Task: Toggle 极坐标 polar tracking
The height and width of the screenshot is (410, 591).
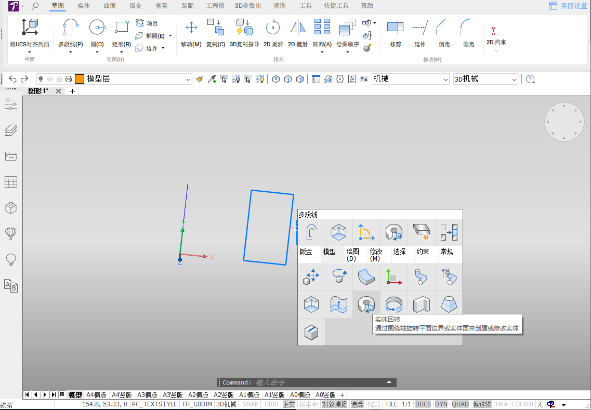Action: 308,404
